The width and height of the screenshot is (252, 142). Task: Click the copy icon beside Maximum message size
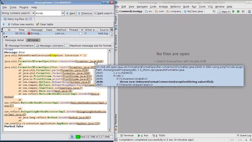tap(67, 46)
